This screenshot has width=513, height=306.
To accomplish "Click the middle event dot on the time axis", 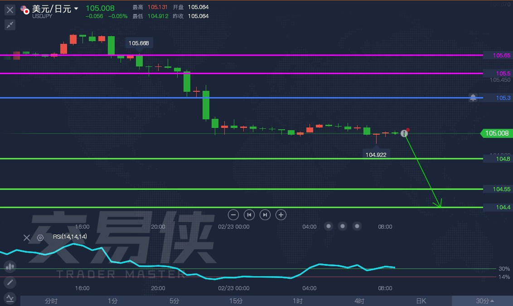I will [343, 226].
